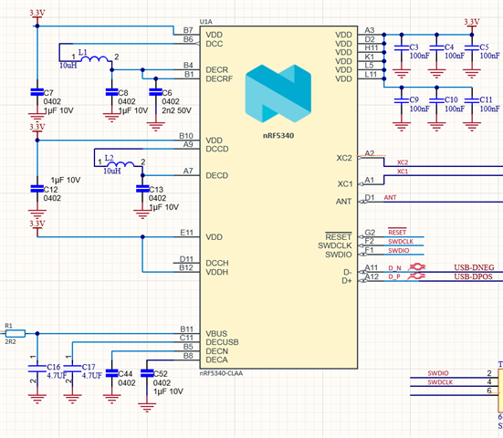Click pin designator H11
Screen dimensions: 503x438
pos(372,47)
